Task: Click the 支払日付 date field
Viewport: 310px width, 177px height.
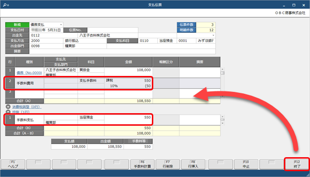Action: point(46,30)
